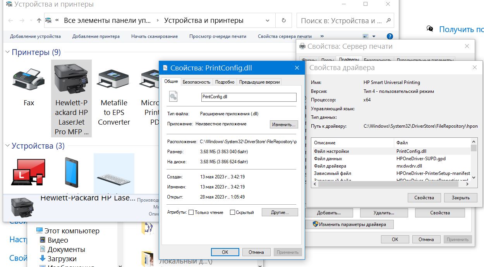484x267 pixels.
Task: Click right arrow of the file list horizontal scrollbar
Action: 468,185
